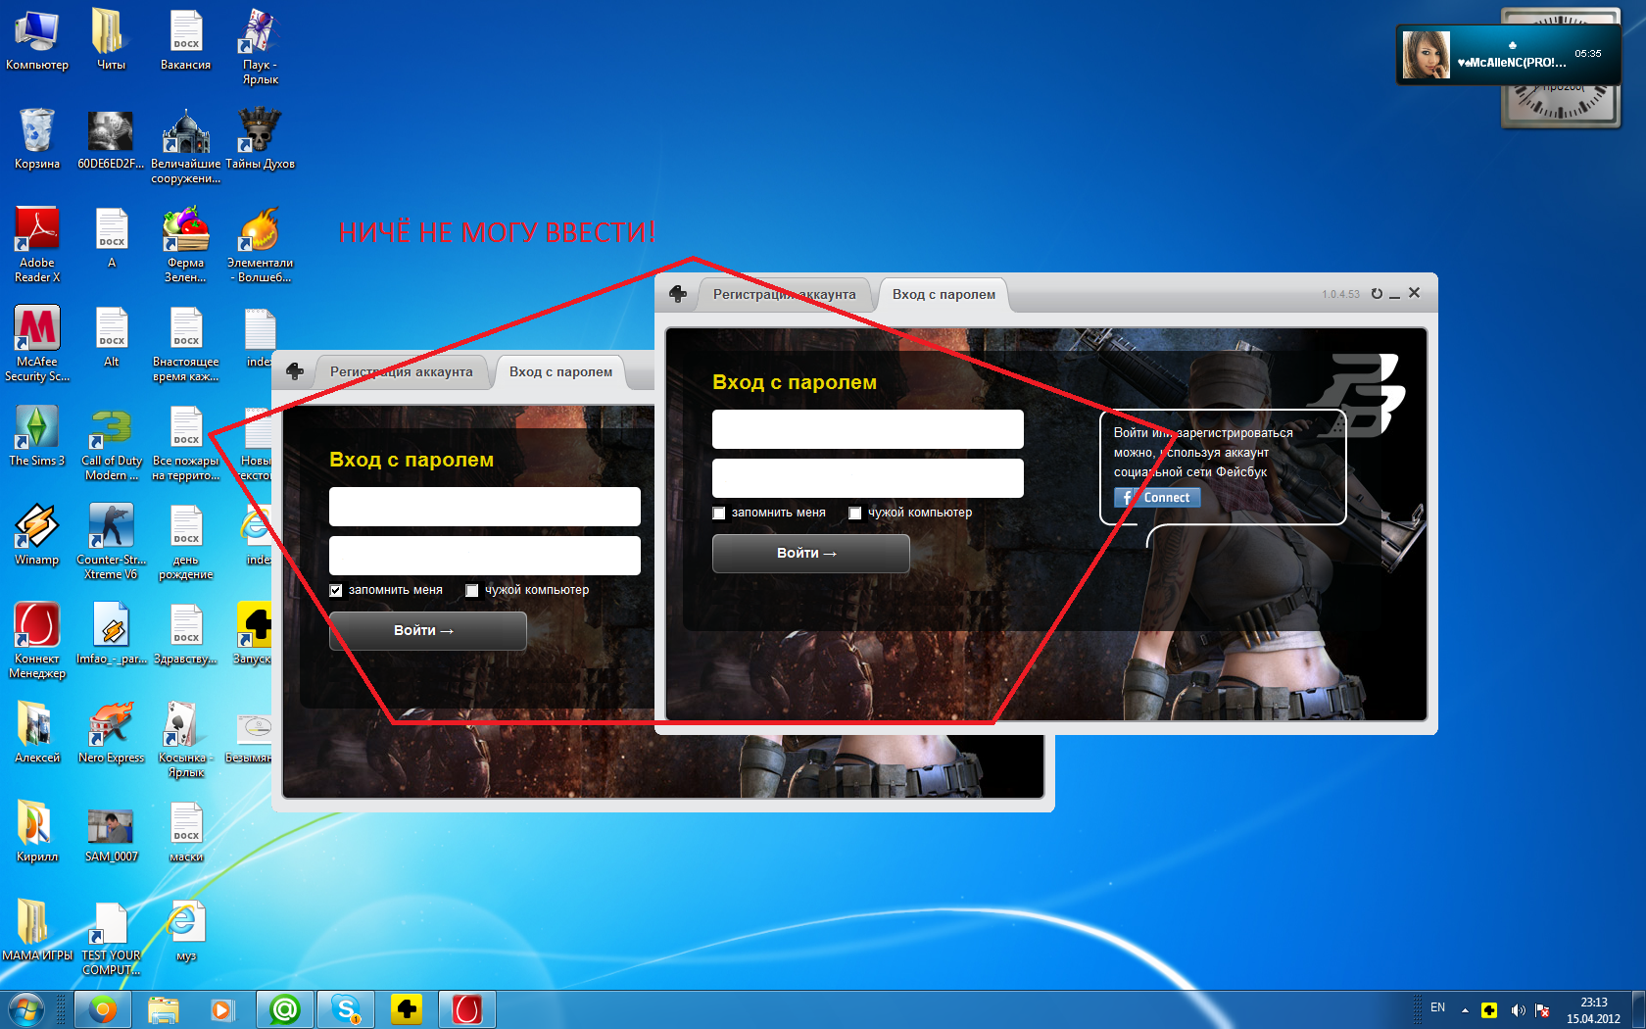
Task: Select Вход с паролем tab in back window
Action: [560, 371]
